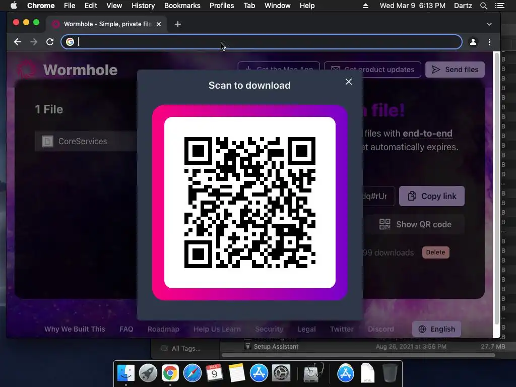Open the Edit menu

(x=91, y=6)
